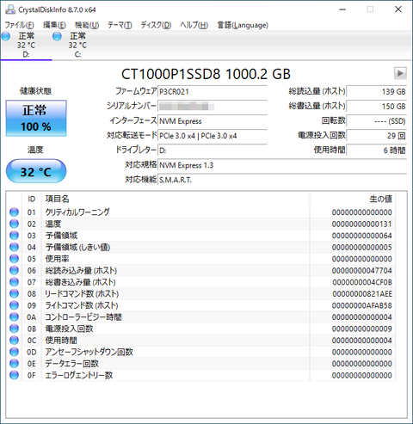
Task: Click the power on count value 29 回
Action: click(377, 136)
